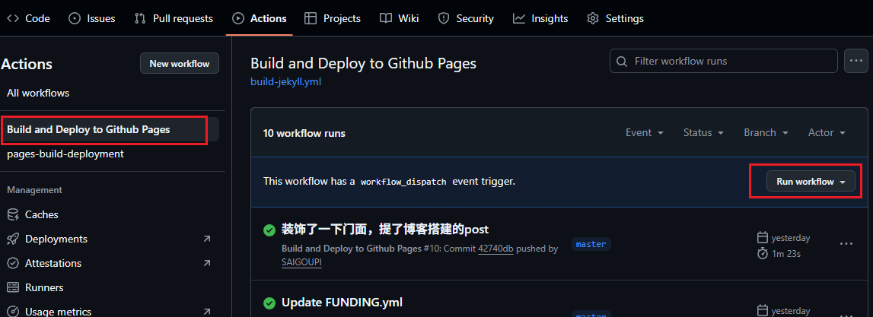Click the Insights graph icon

[519, 18]
